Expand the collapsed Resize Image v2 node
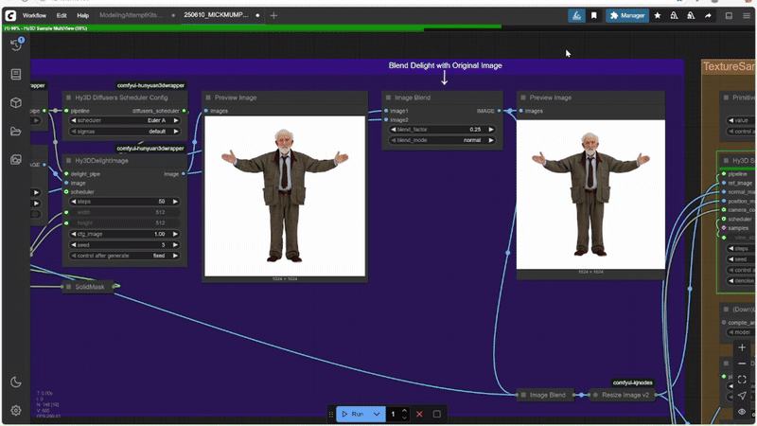 (x=595, y=395)
